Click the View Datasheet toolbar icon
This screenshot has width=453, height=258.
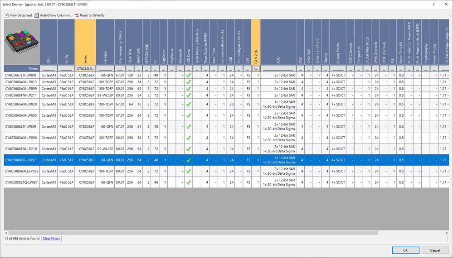7,15
